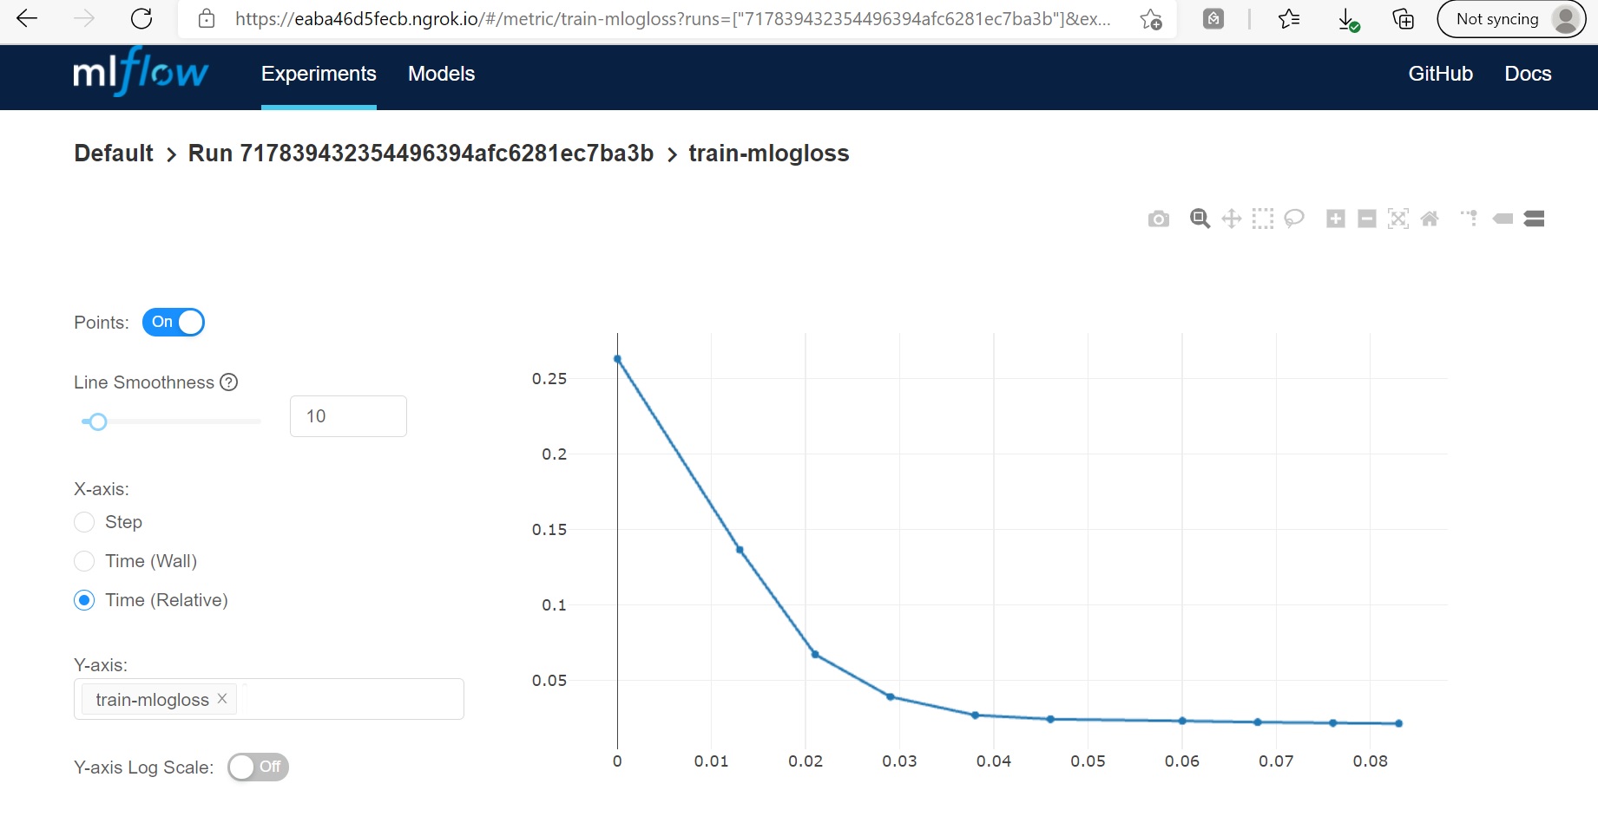Open browser Favorites list

1289,18
